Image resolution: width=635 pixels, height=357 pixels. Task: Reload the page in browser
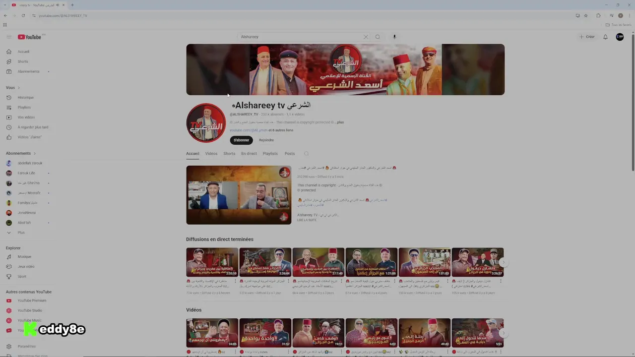(23, 16)
